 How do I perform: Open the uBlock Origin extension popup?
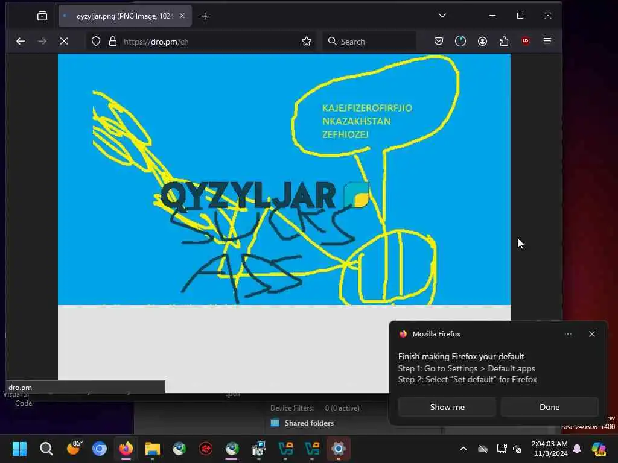[526, 41]
